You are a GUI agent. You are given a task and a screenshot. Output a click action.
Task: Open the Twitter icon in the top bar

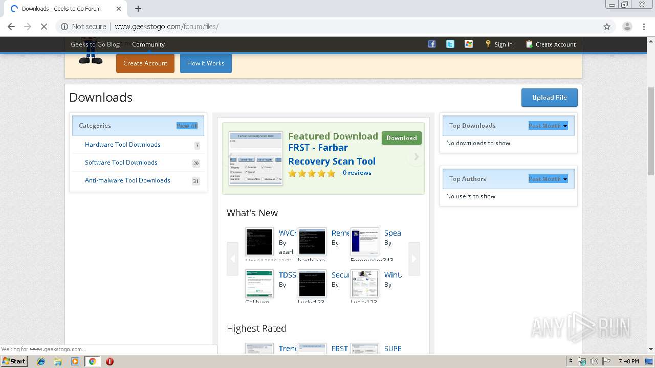tap(450, 44)
